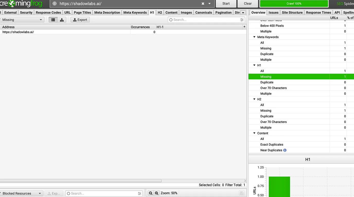Click the Address column header
This screenshot has height=197, width=354.
coord(65,27)
